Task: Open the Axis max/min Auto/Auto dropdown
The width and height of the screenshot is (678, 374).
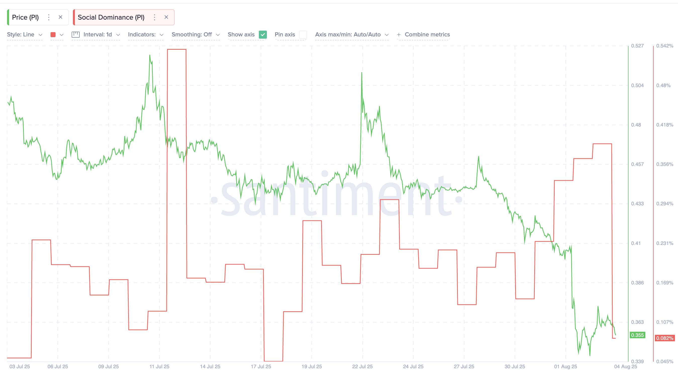Action: click(x=352, y=34)
